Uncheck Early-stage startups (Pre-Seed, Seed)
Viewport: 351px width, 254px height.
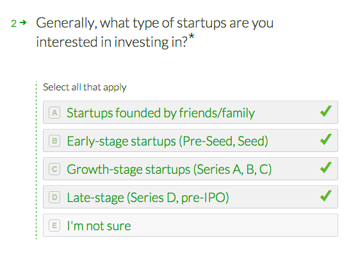pos(190,140)
